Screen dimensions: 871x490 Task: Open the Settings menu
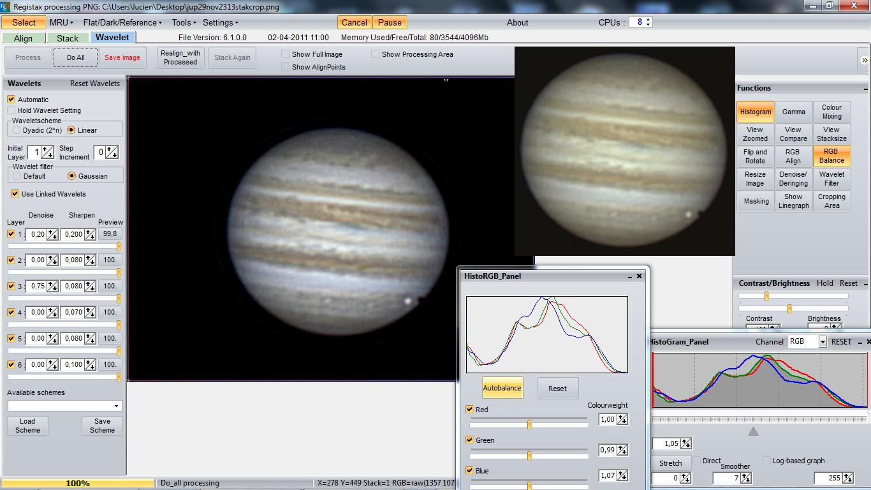pyautogui.click(x=221, y=22)
